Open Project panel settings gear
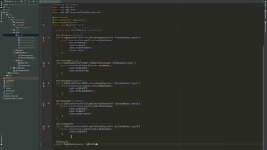The image size is (267, 150). click(33, 2)
